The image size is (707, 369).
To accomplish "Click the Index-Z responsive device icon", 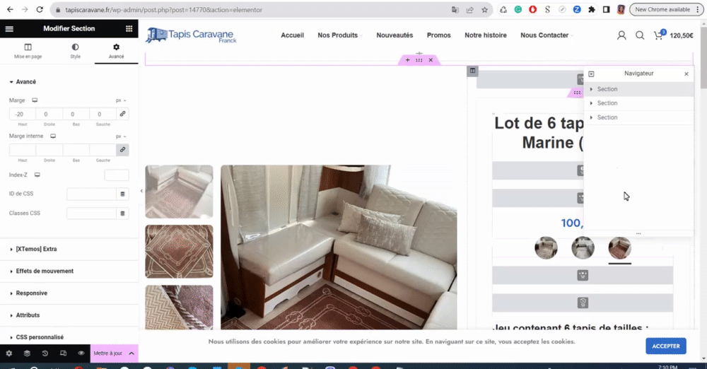I will [37, 175].
